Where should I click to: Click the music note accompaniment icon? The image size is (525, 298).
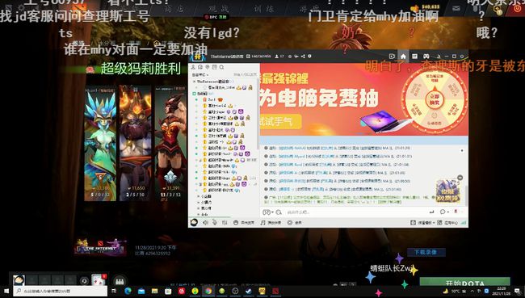(x=262, y=222)
